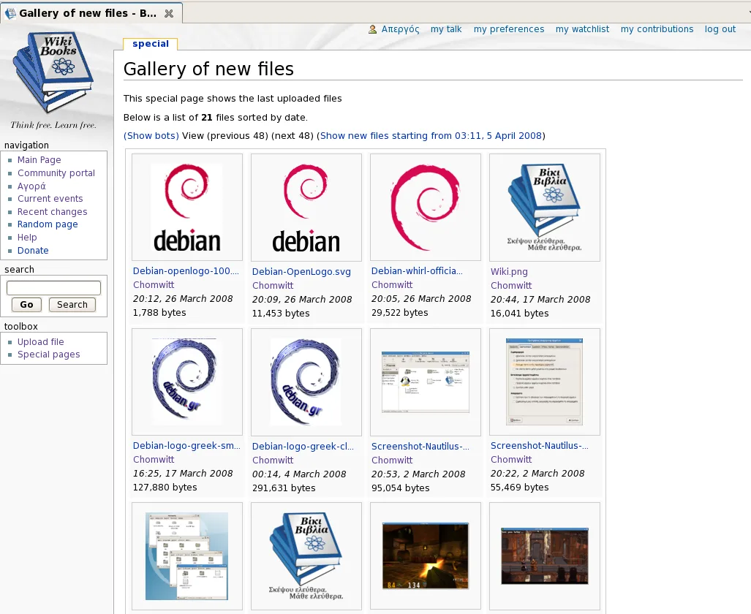This screenshot has height=614, width=751.
Task: Open the Debian-OpenLogo.svg file link
Action: pos(301,272)
